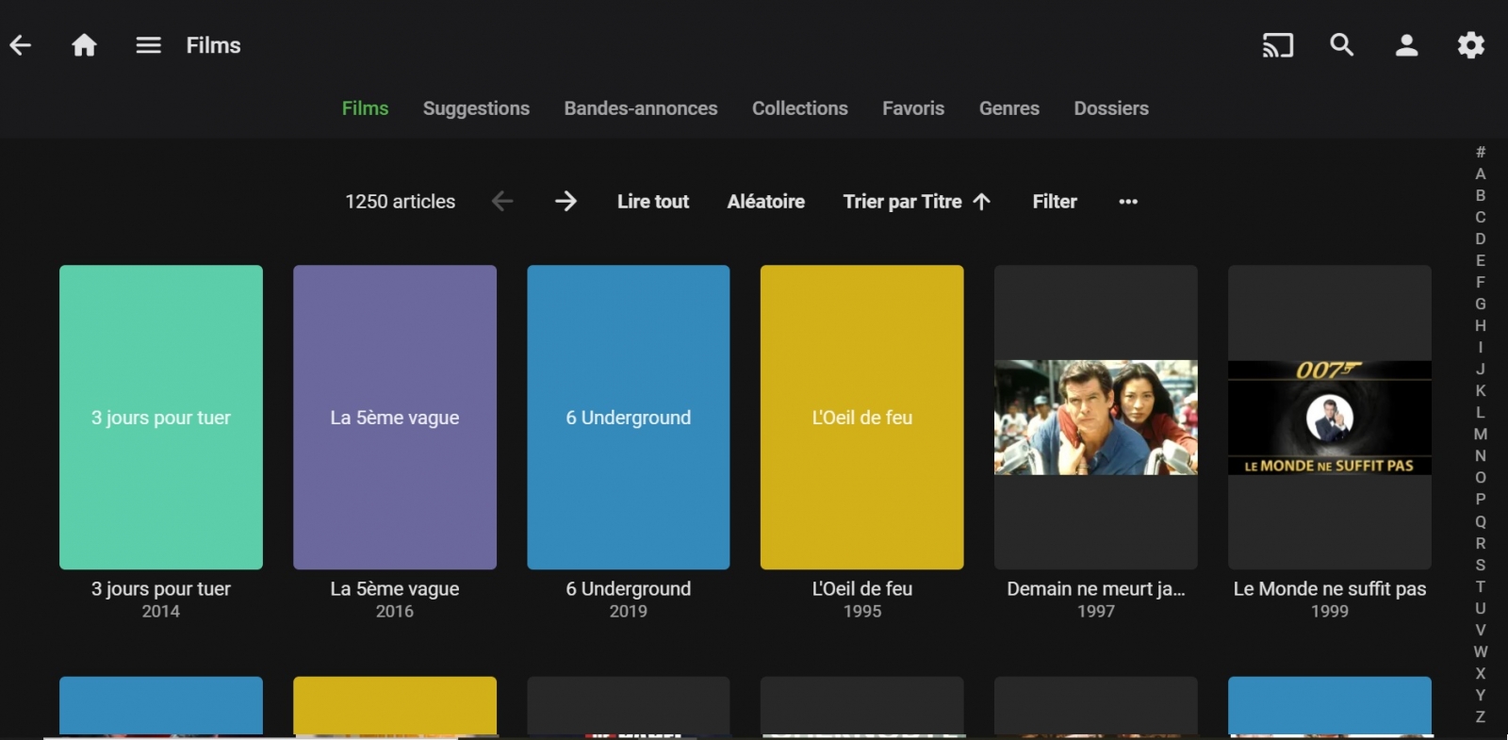Viewport: 1508px width, 740px height.
Task: Go to the home screen icon
Action: pos(85,45)
